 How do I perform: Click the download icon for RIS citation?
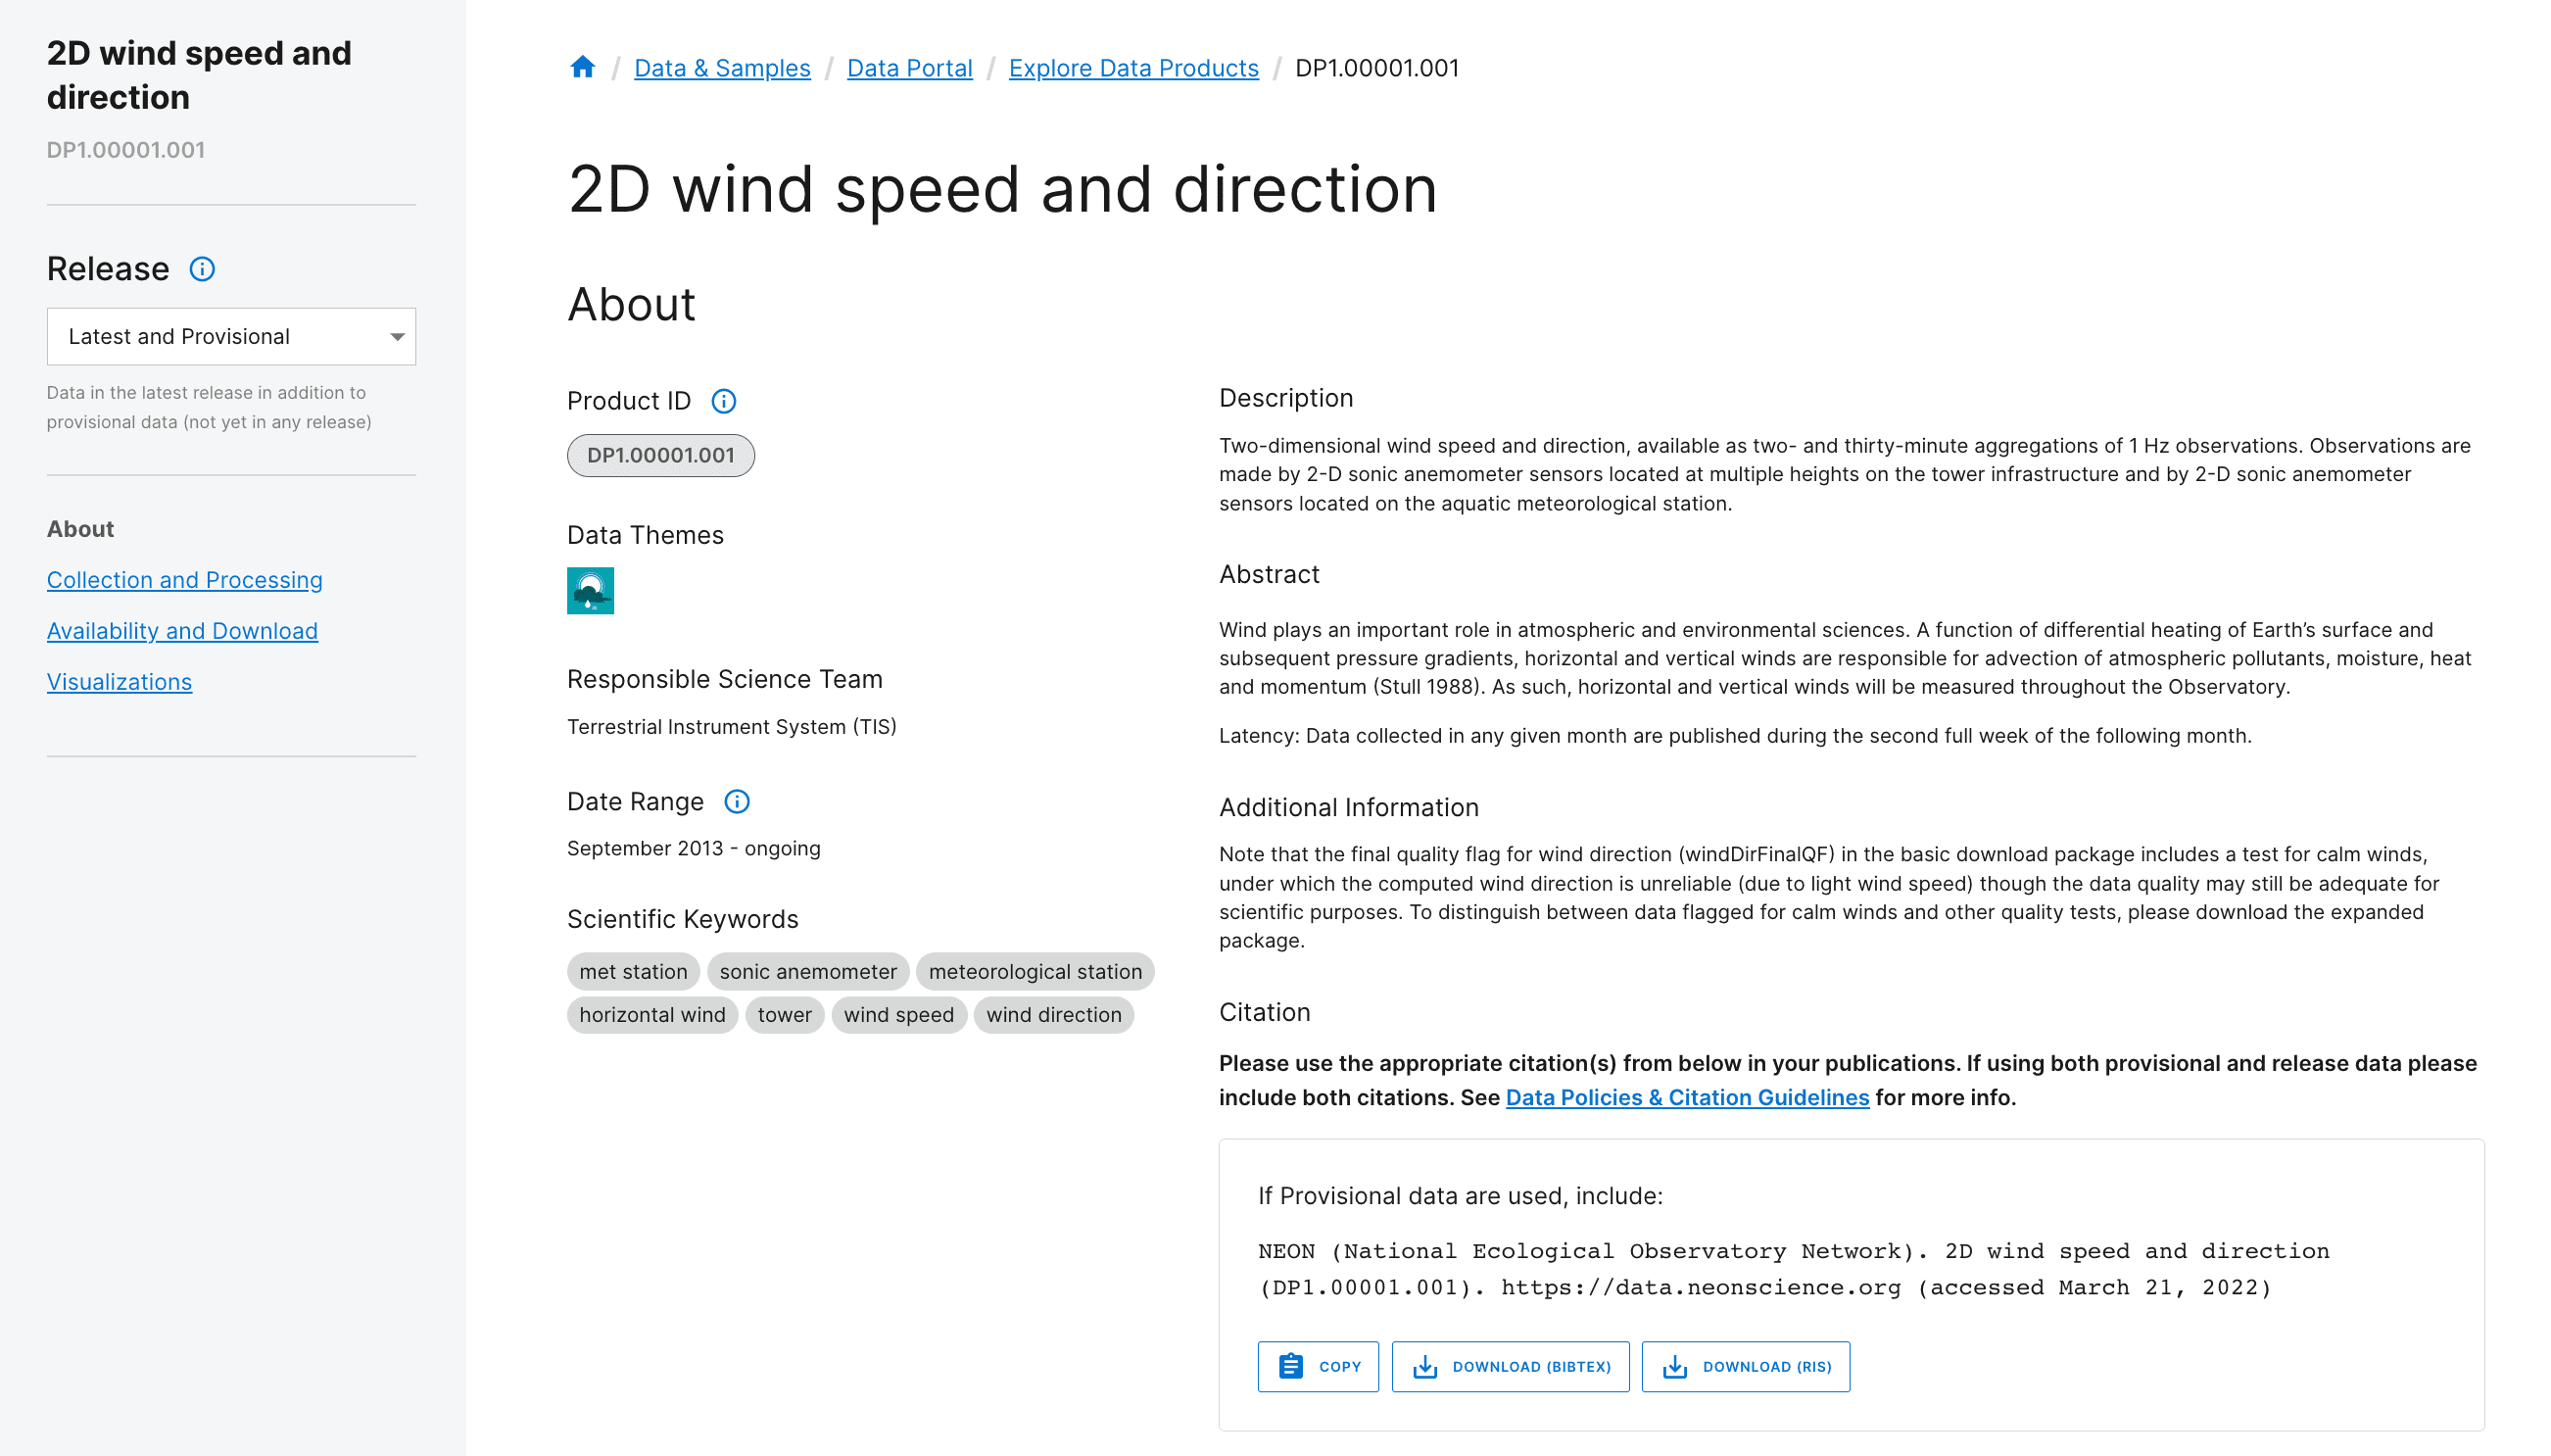[x=1673, y=1366]
